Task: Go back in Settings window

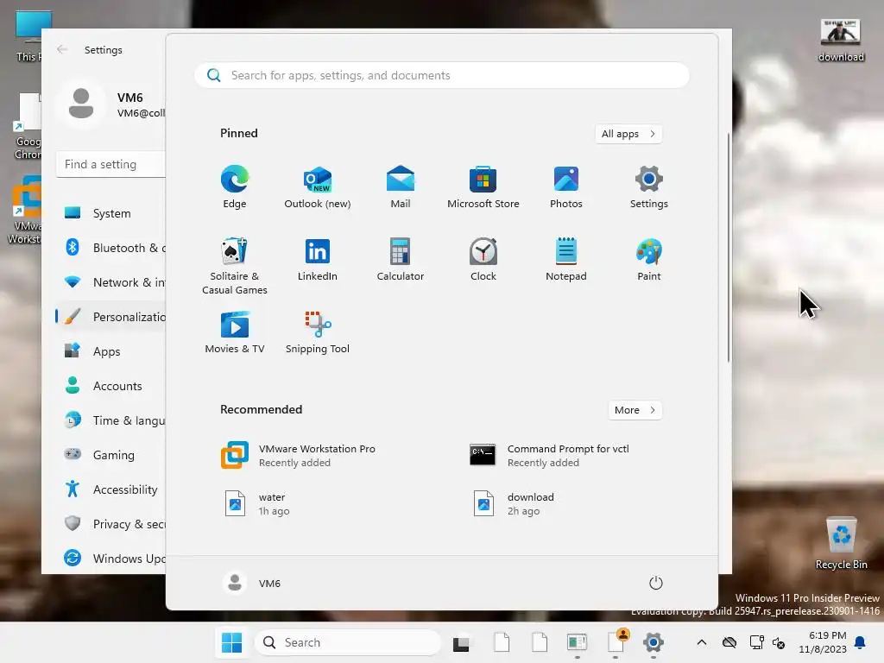Action: [x=62, y=49]
